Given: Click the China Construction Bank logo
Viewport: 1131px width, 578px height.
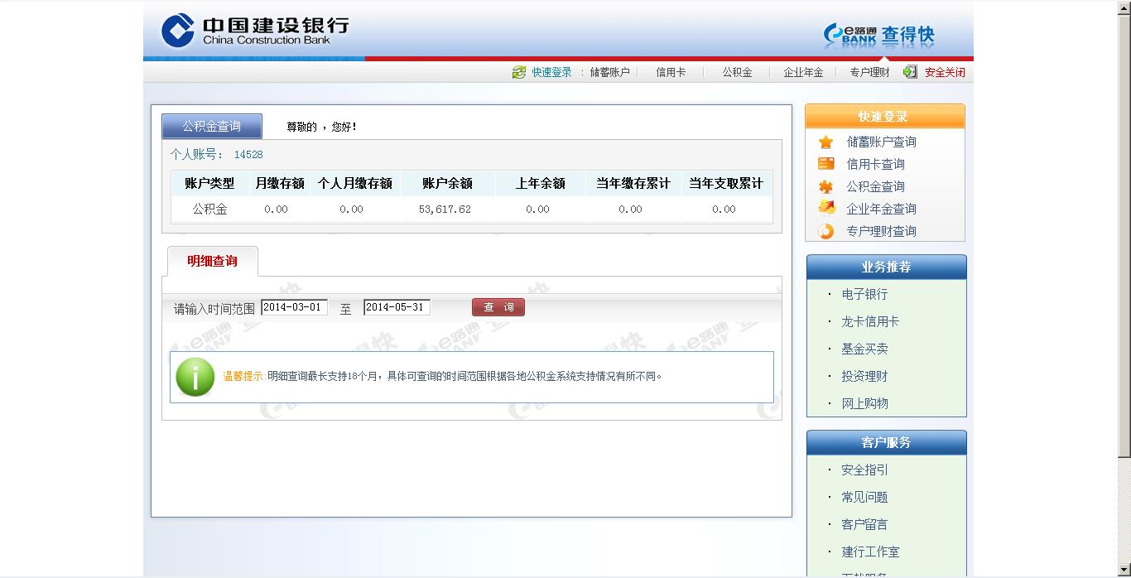Looking at the screenshot, I should [255, 31].
